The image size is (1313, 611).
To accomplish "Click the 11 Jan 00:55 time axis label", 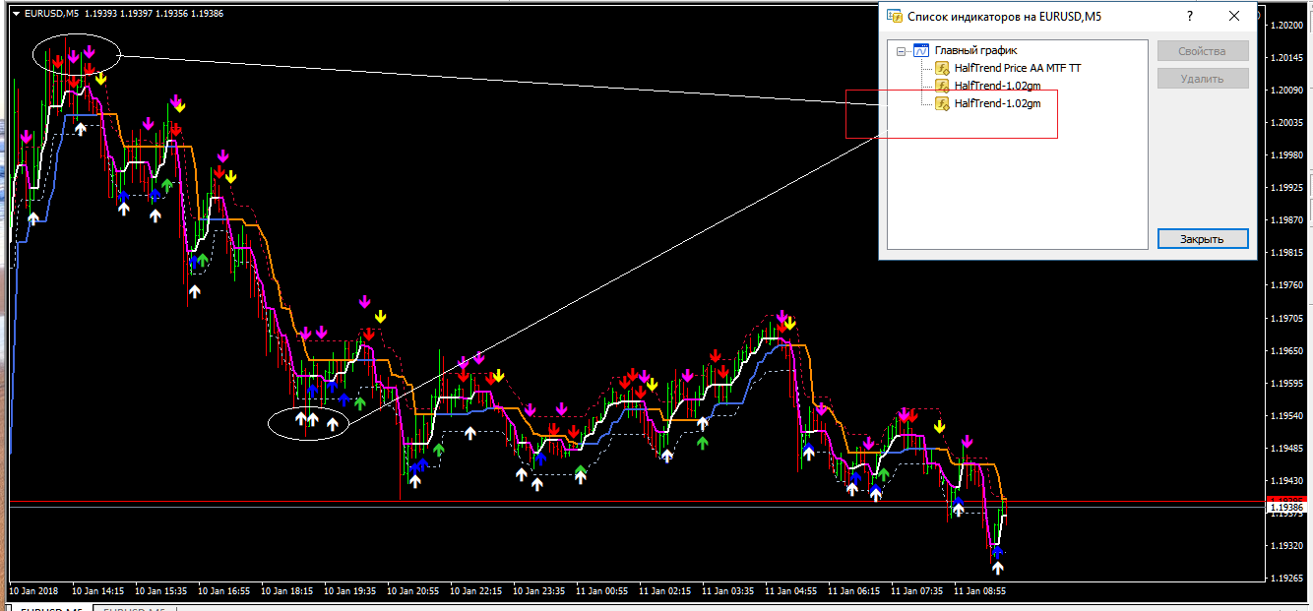I will pos(601,592).
